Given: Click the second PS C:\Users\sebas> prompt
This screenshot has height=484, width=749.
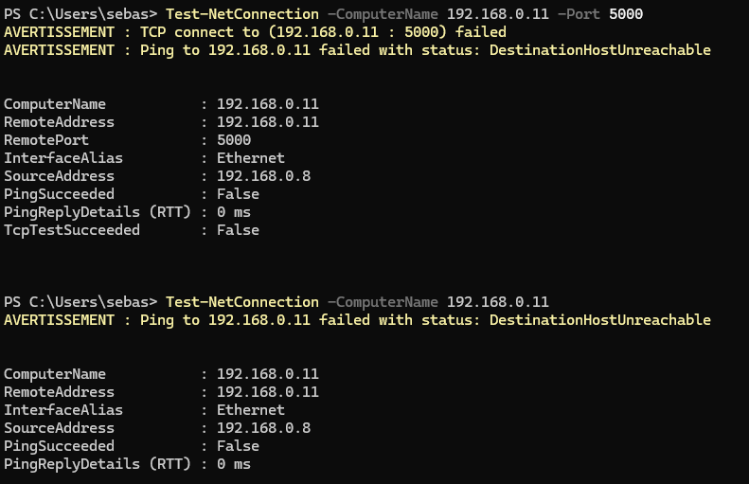Looking at the screenshot, I should tap(80, 302).
